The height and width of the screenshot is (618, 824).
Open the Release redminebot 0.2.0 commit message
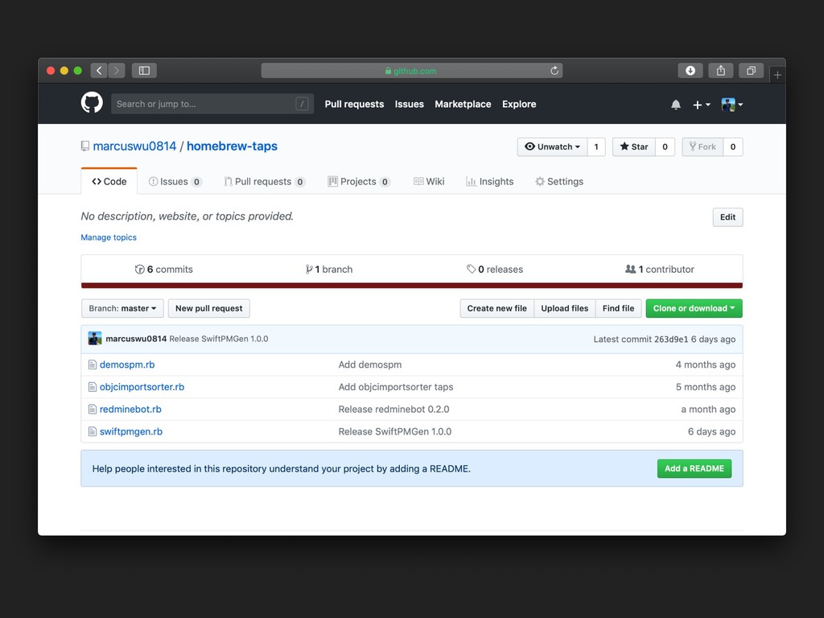coord(393,410)
